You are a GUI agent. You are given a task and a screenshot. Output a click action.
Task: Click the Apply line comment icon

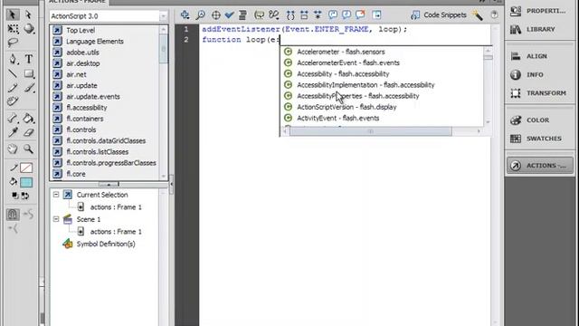tap(346, 14)
